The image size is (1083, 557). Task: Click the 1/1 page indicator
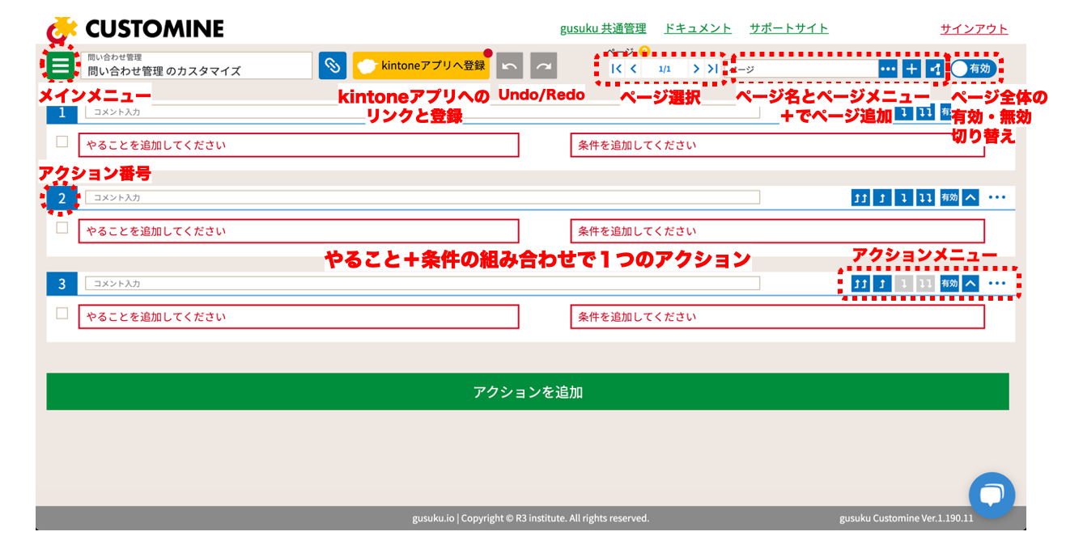(665, 69)
